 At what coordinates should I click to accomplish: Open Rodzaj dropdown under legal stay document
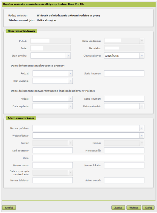pos(70,99)
